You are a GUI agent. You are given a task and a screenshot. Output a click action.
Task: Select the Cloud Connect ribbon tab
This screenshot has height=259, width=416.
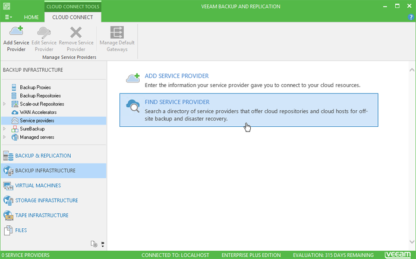[73, 17]
